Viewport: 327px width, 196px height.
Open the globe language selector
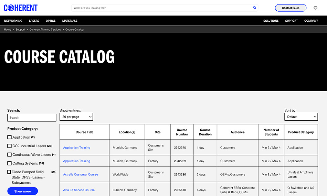(315, 8)
